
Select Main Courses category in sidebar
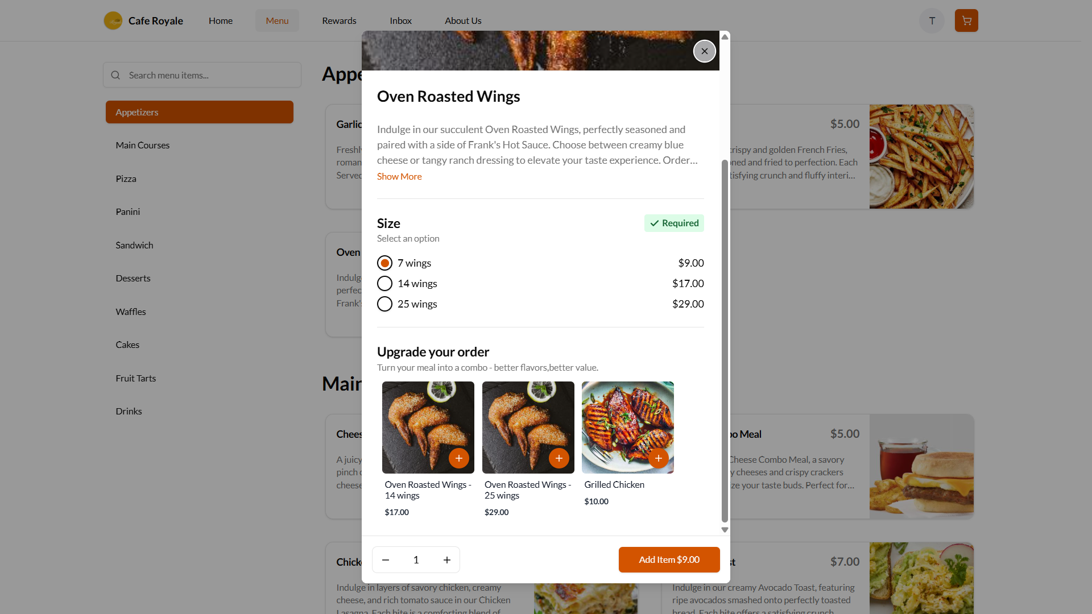point(143,146)
